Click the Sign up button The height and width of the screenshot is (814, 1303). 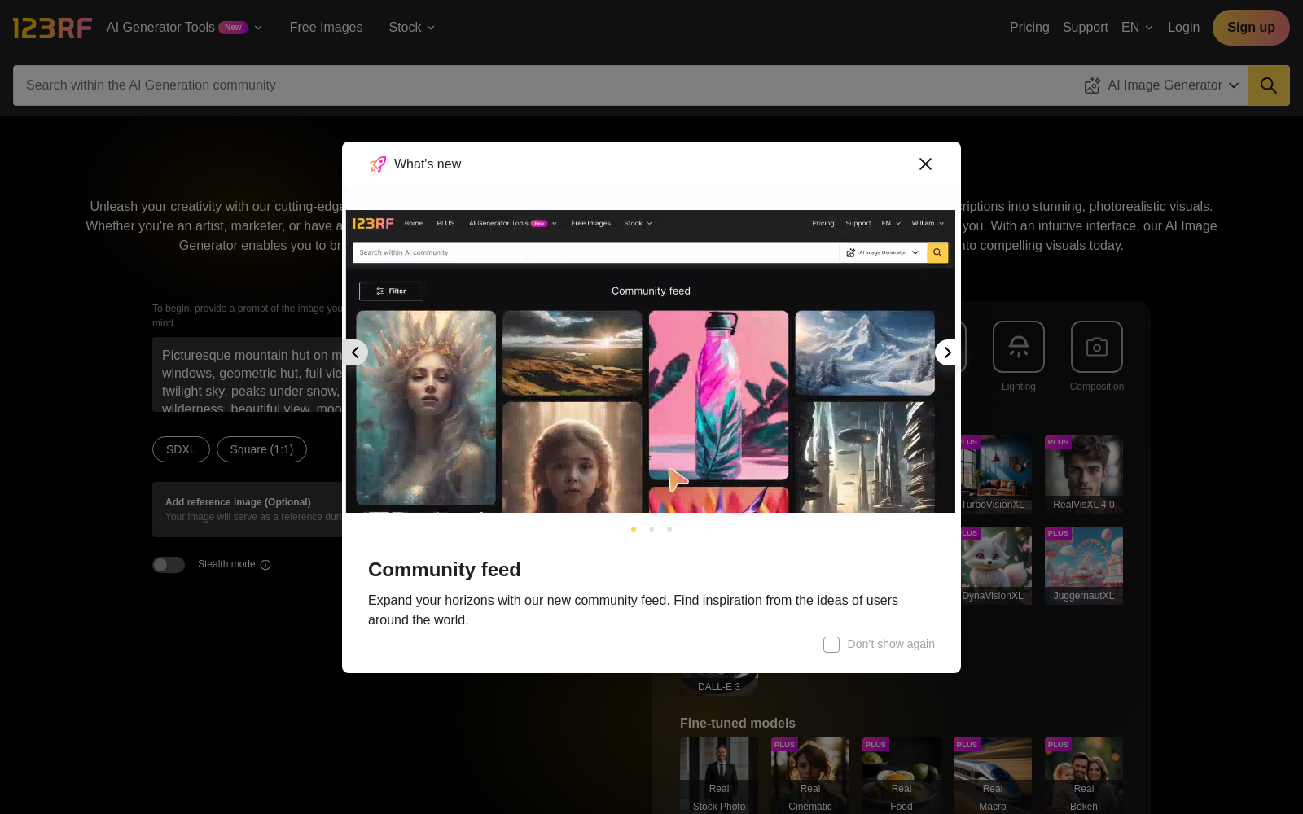coord(1251,28)
